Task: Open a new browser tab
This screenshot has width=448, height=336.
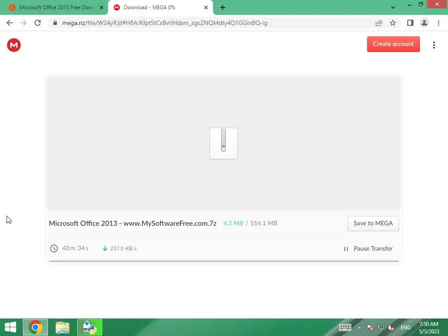Action: (x=223, y=7)
